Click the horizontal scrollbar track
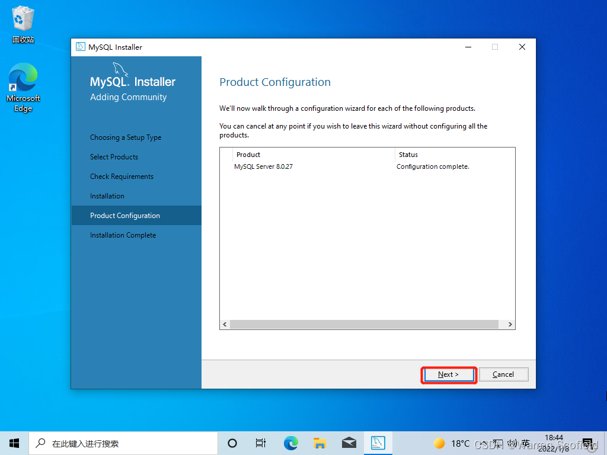 click(365, 324)
